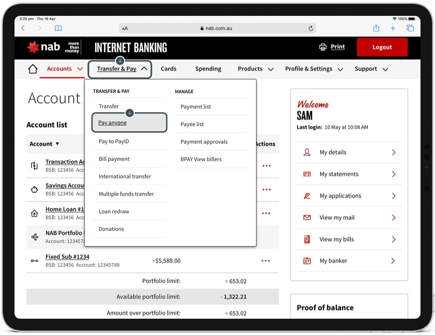Click the nab.com.au address bar
The width and height of the screenshot is (435, 335).
click(217, 28)
